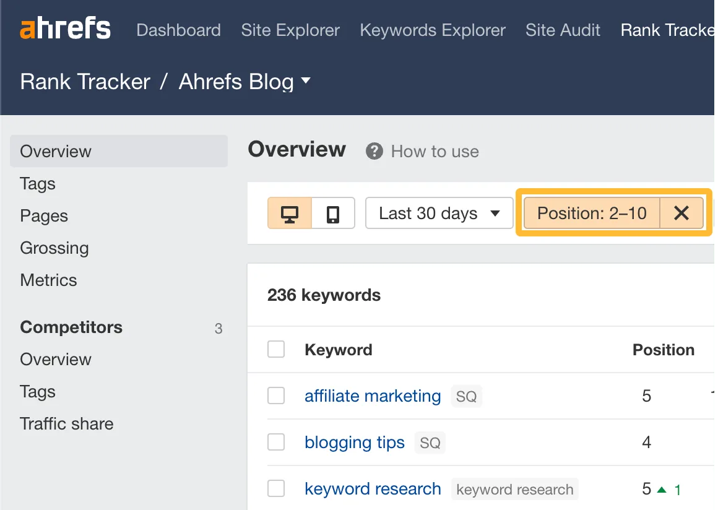Check the affiliate marketing row checkbox
Image resolution: width=718 pixels, height=510 pixels.
tap(276, 395)
